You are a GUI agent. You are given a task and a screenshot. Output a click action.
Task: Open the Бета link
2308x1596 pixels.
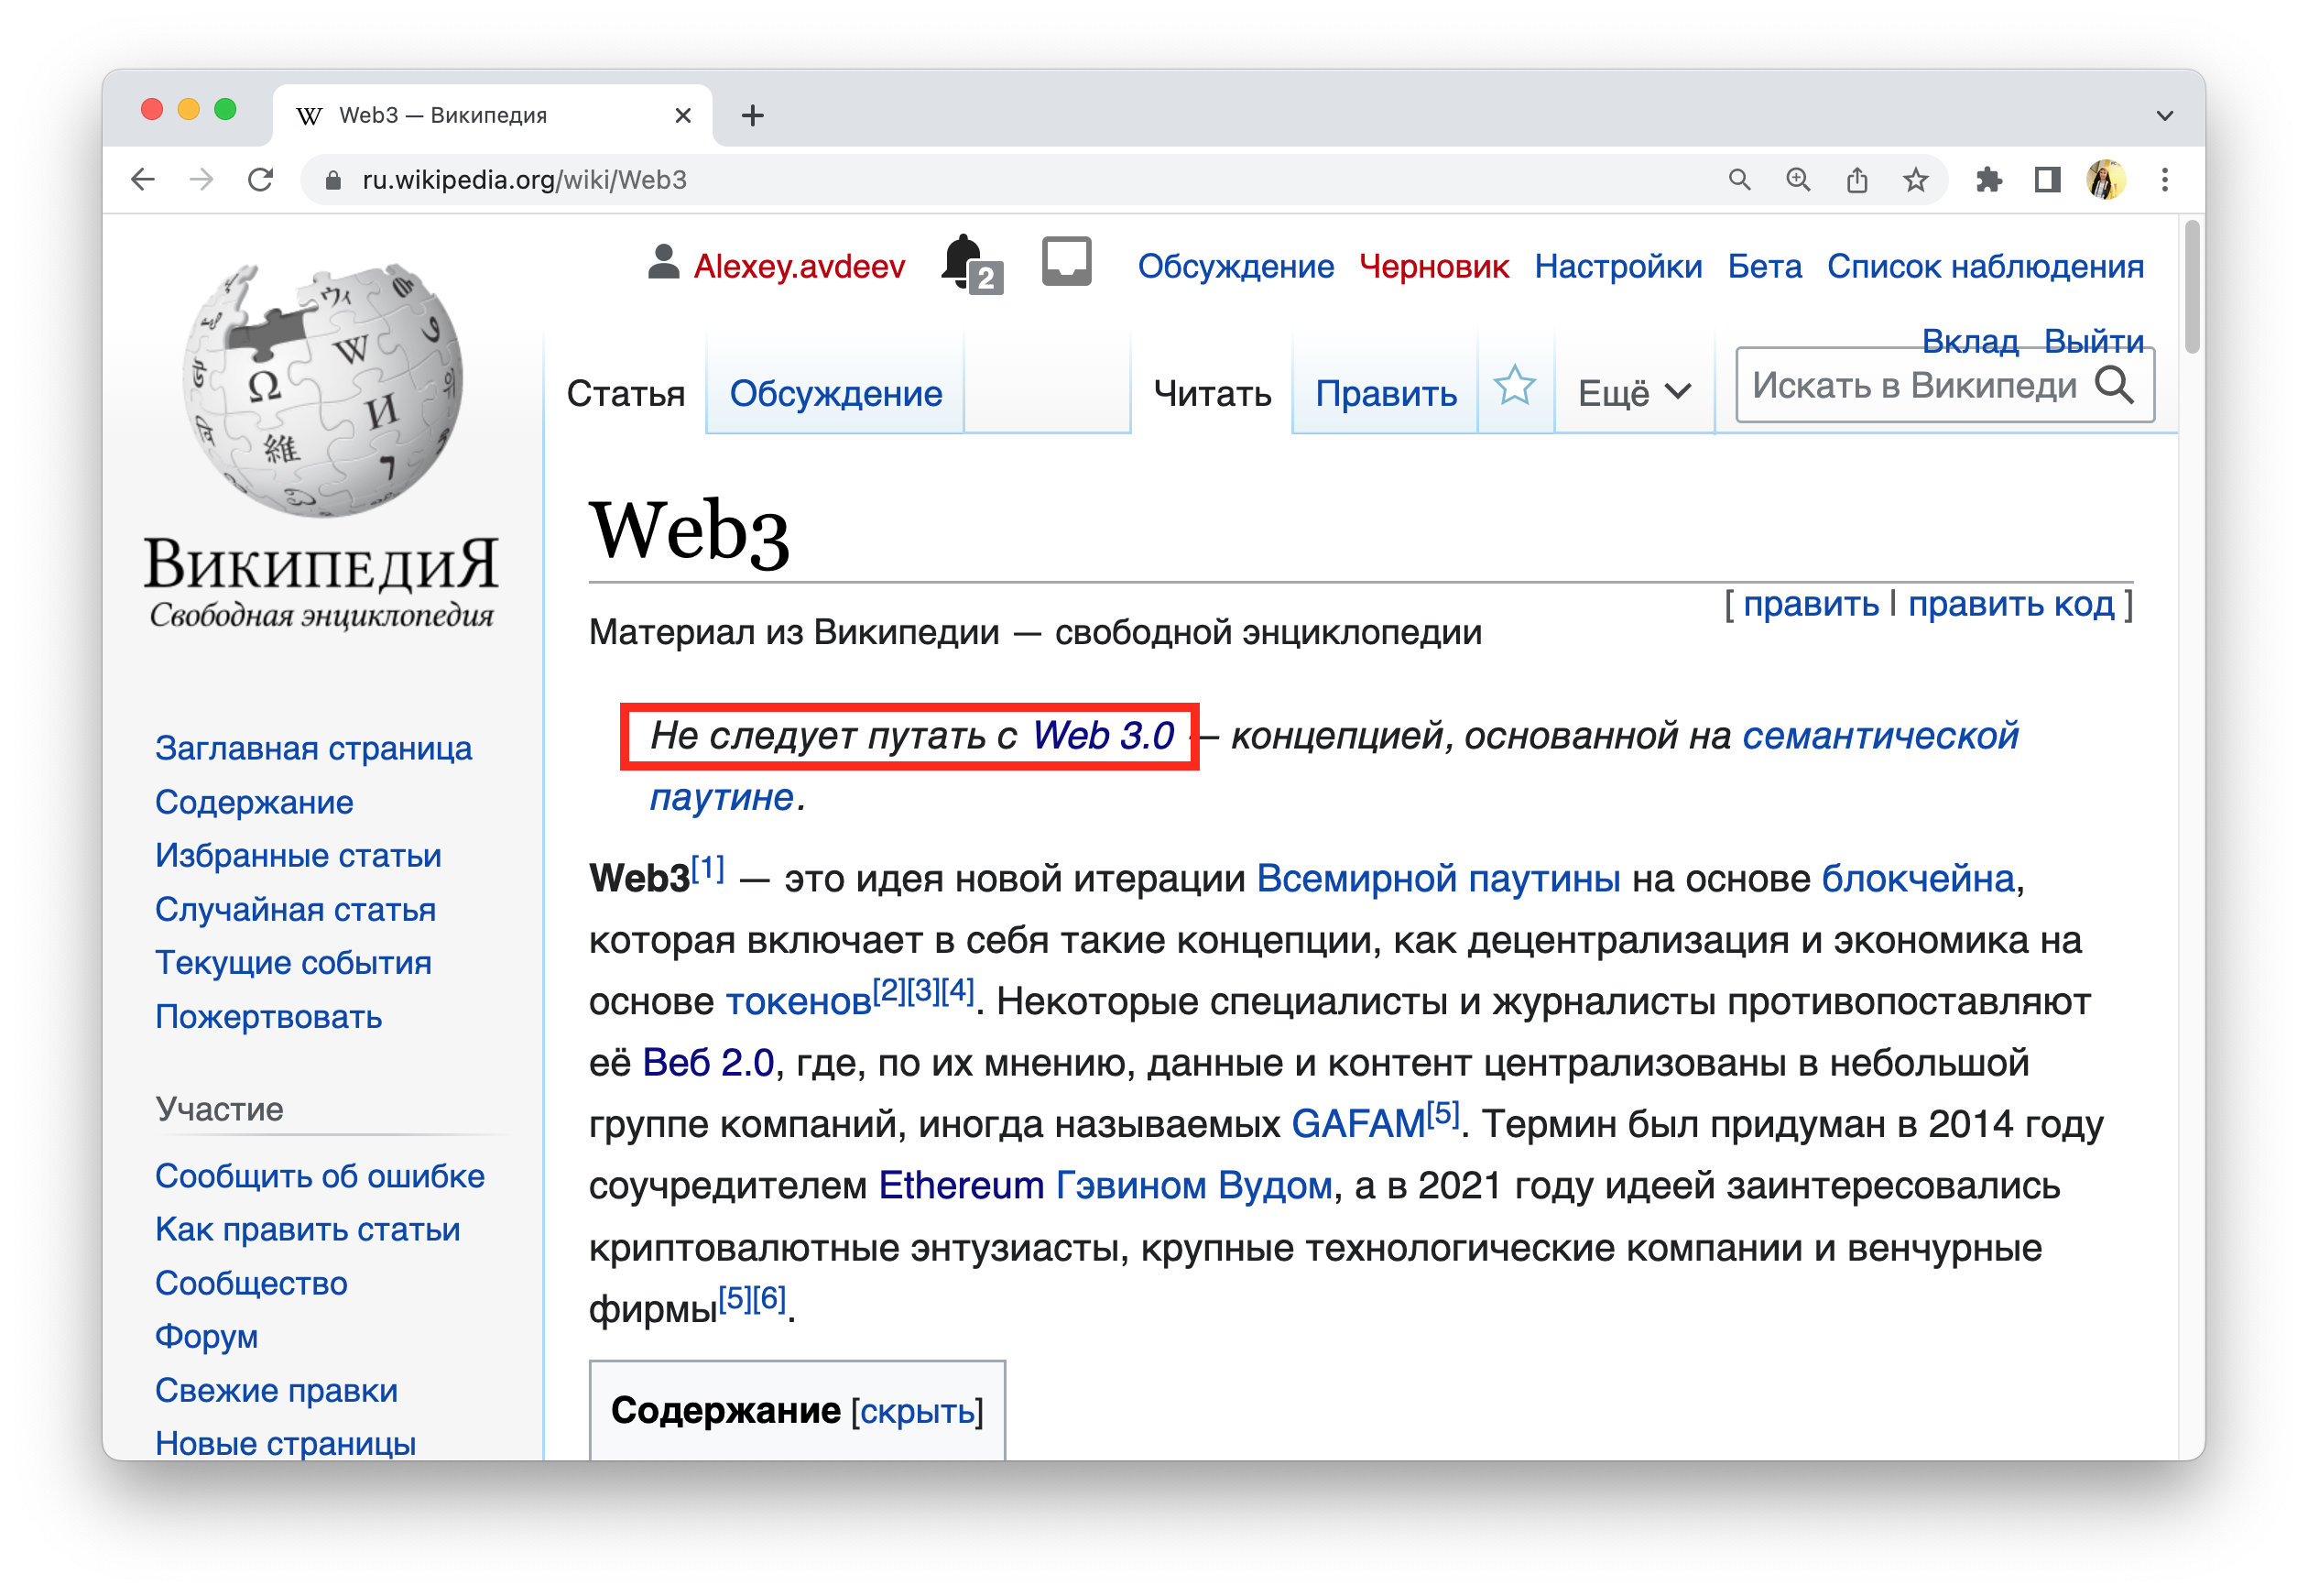[1764, 266]
